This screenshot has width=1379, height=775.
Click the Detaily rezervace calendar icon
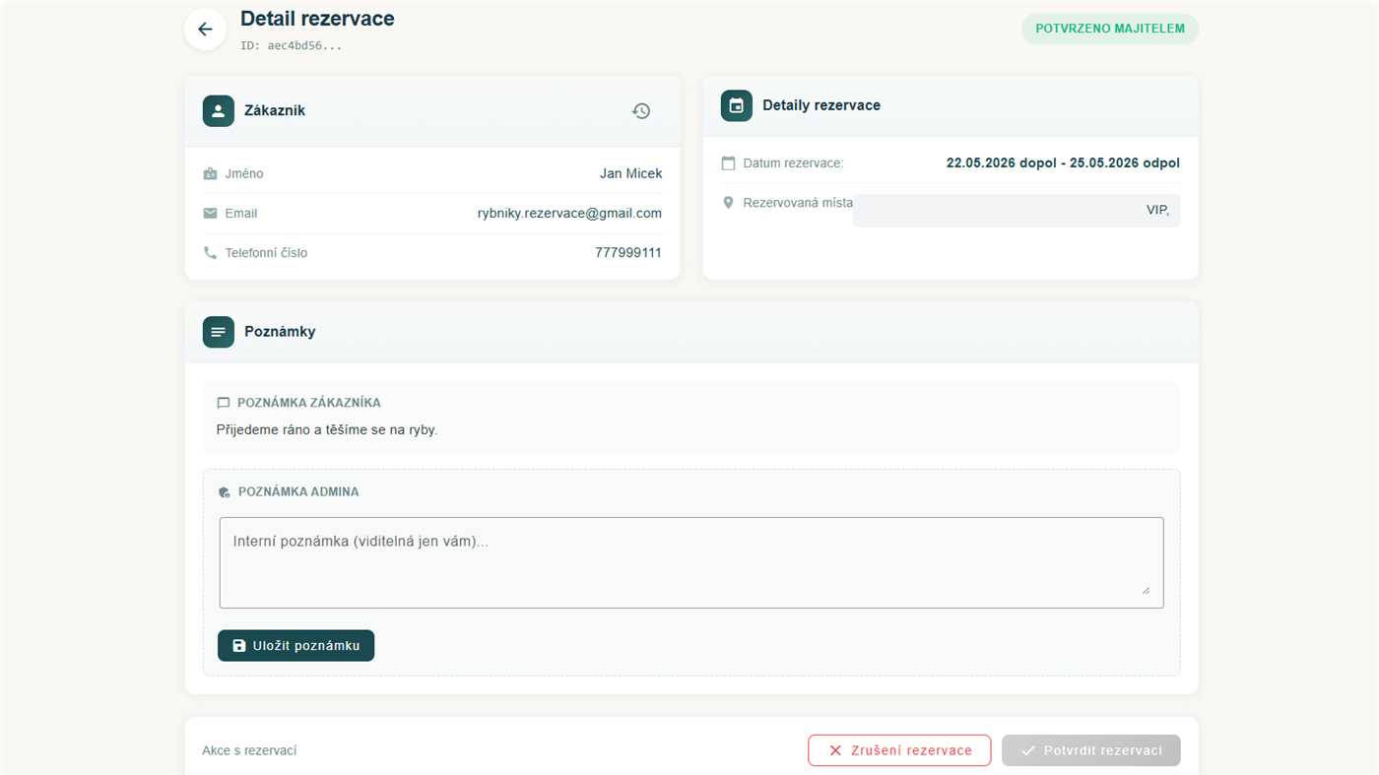tap(737, 105)
